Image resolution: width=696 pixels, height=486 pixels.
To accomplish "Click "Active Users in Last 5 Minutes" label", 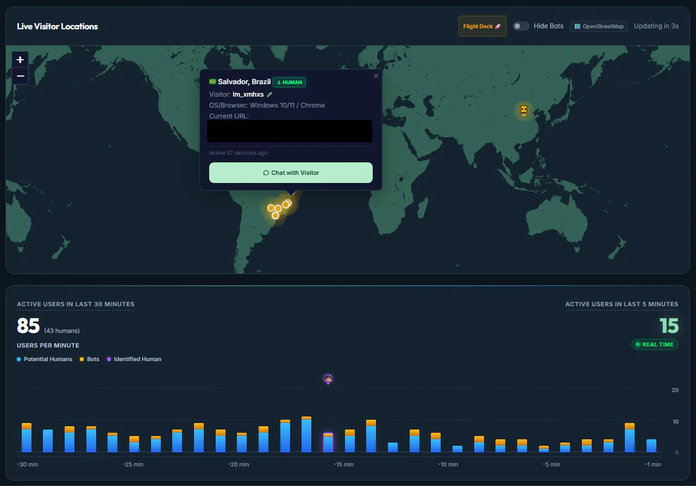I will click(622, 304).
